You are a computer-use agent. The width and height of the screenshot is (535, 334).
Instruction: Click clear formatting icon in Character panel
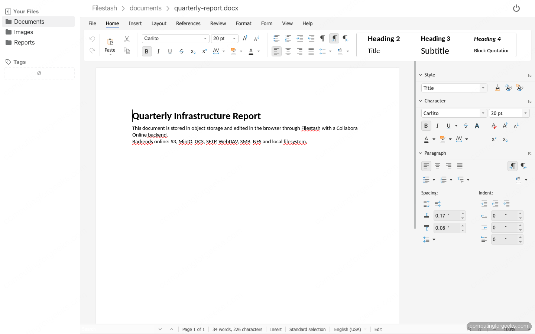coord(494,126)
